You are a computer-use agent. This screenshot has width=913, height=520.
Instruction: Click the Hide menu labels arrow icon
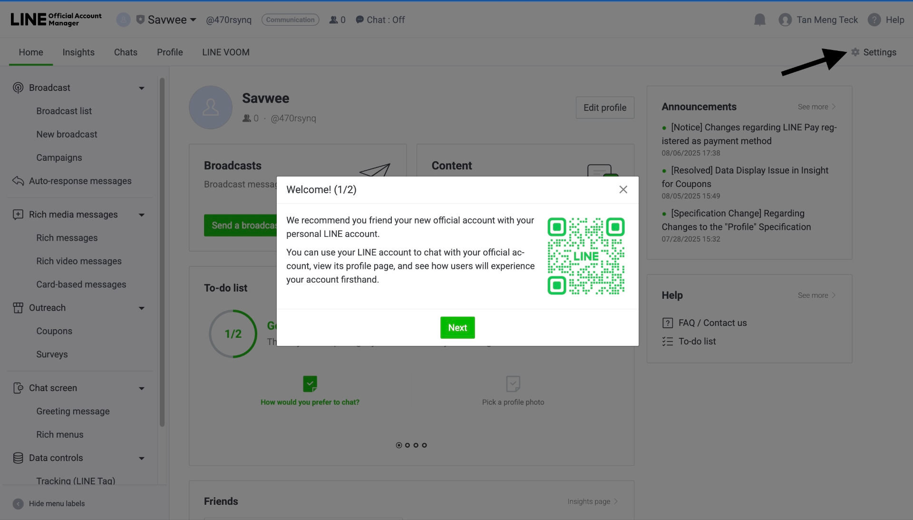point(18,503)
